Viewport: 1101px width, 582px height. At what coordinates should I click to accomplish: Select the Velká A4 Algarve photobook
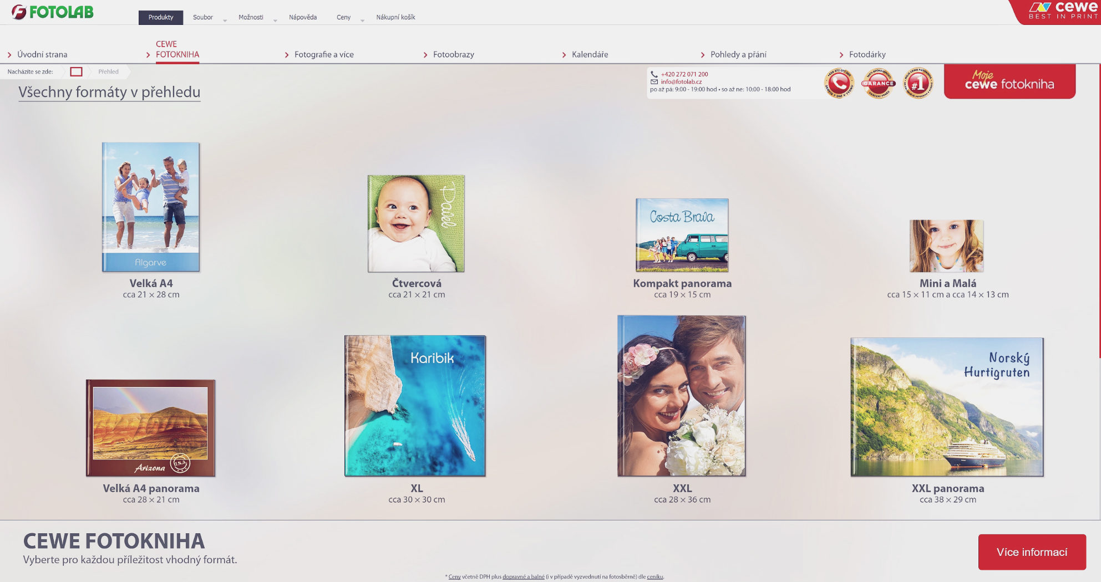pos(151,207)
